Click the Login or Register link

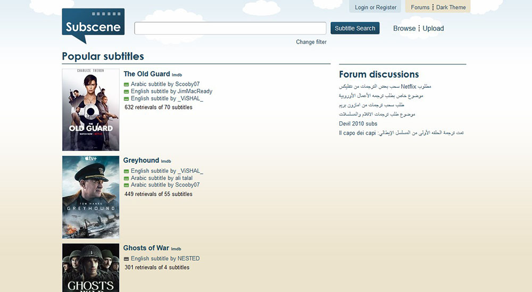click(x=376, y=7)
